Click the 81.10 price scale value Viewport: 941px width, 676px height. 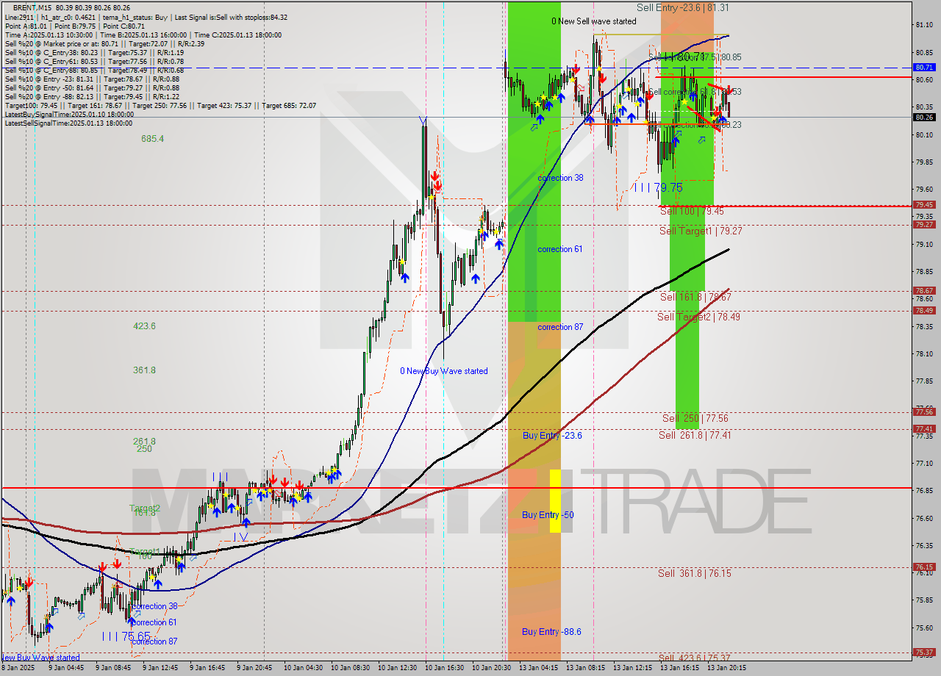925,25
